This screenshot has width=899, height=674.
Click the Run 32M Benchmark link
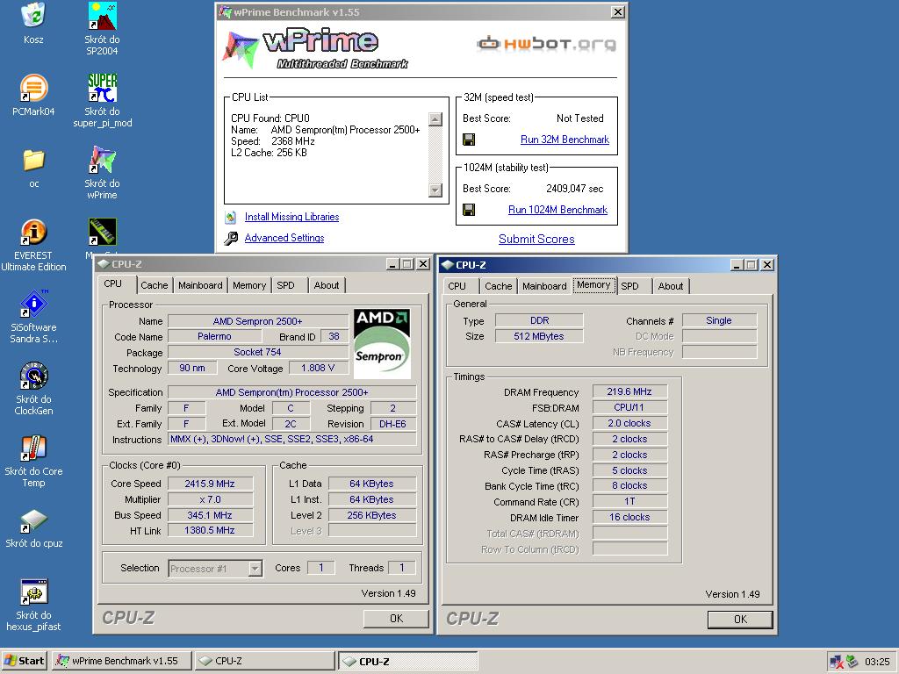[565, 140]
